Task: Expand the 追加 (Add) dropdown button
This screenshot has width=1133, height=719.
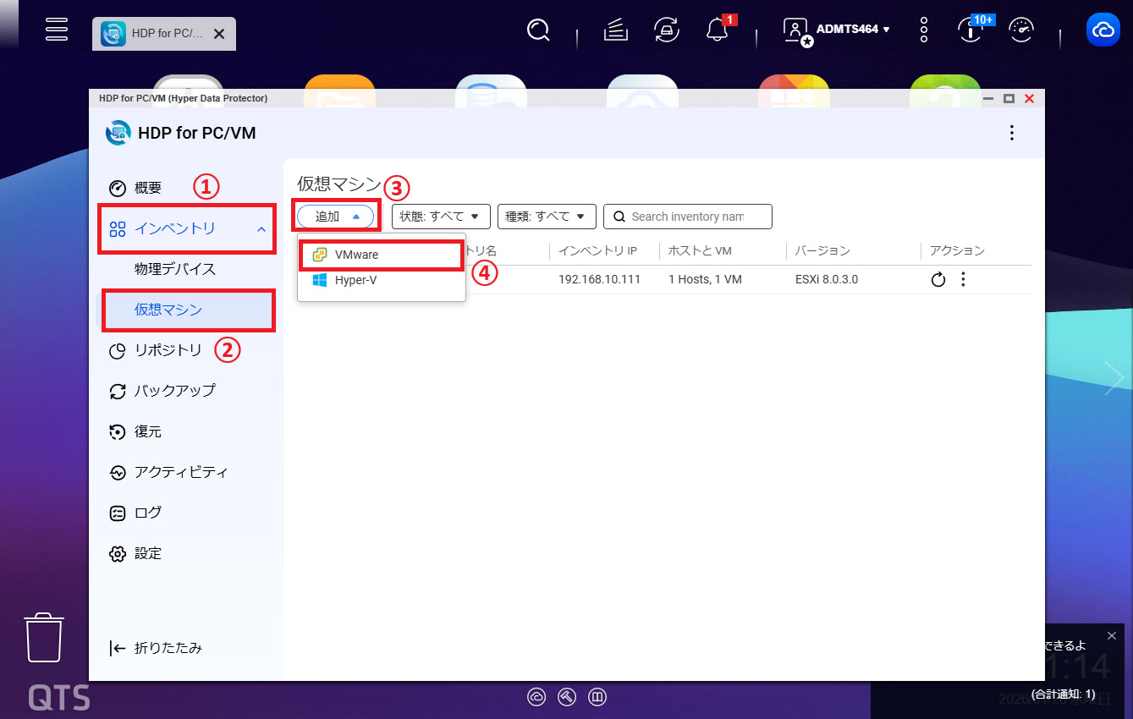Action: [x=336, y=217]
